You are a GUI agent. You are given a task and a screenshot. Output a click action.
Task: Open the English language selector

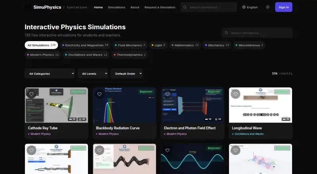pyautogui.click(x=250, y=7)
